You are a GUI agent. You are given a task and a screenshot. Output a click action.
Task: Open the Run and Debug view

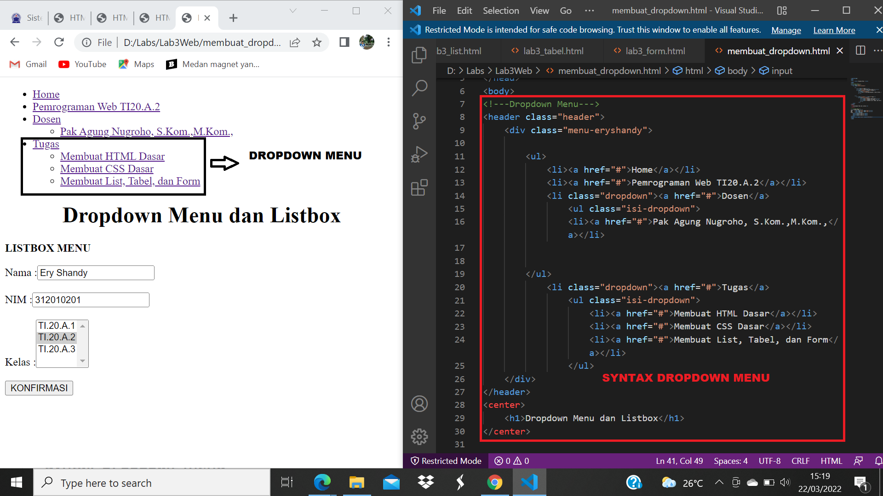click(x=419, y=154)
